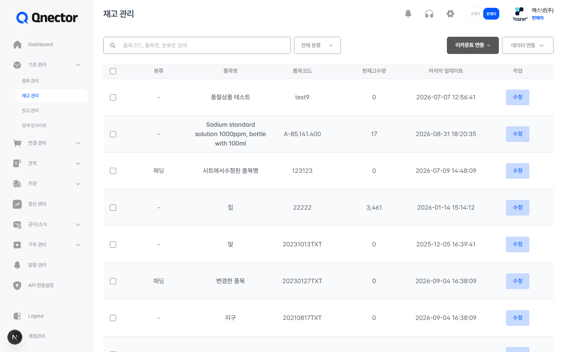Click the API 연동설정 shield icon
The width and height of the screenshot is (563, 352).
[x=17, y=286]
